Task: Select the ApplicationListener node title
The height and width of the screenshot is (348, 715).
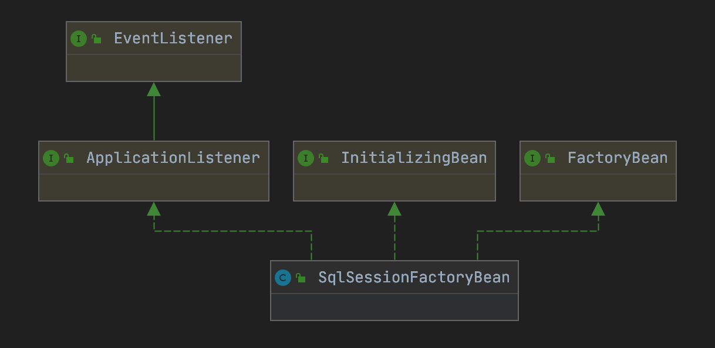Action: click(x=173, y=158)
